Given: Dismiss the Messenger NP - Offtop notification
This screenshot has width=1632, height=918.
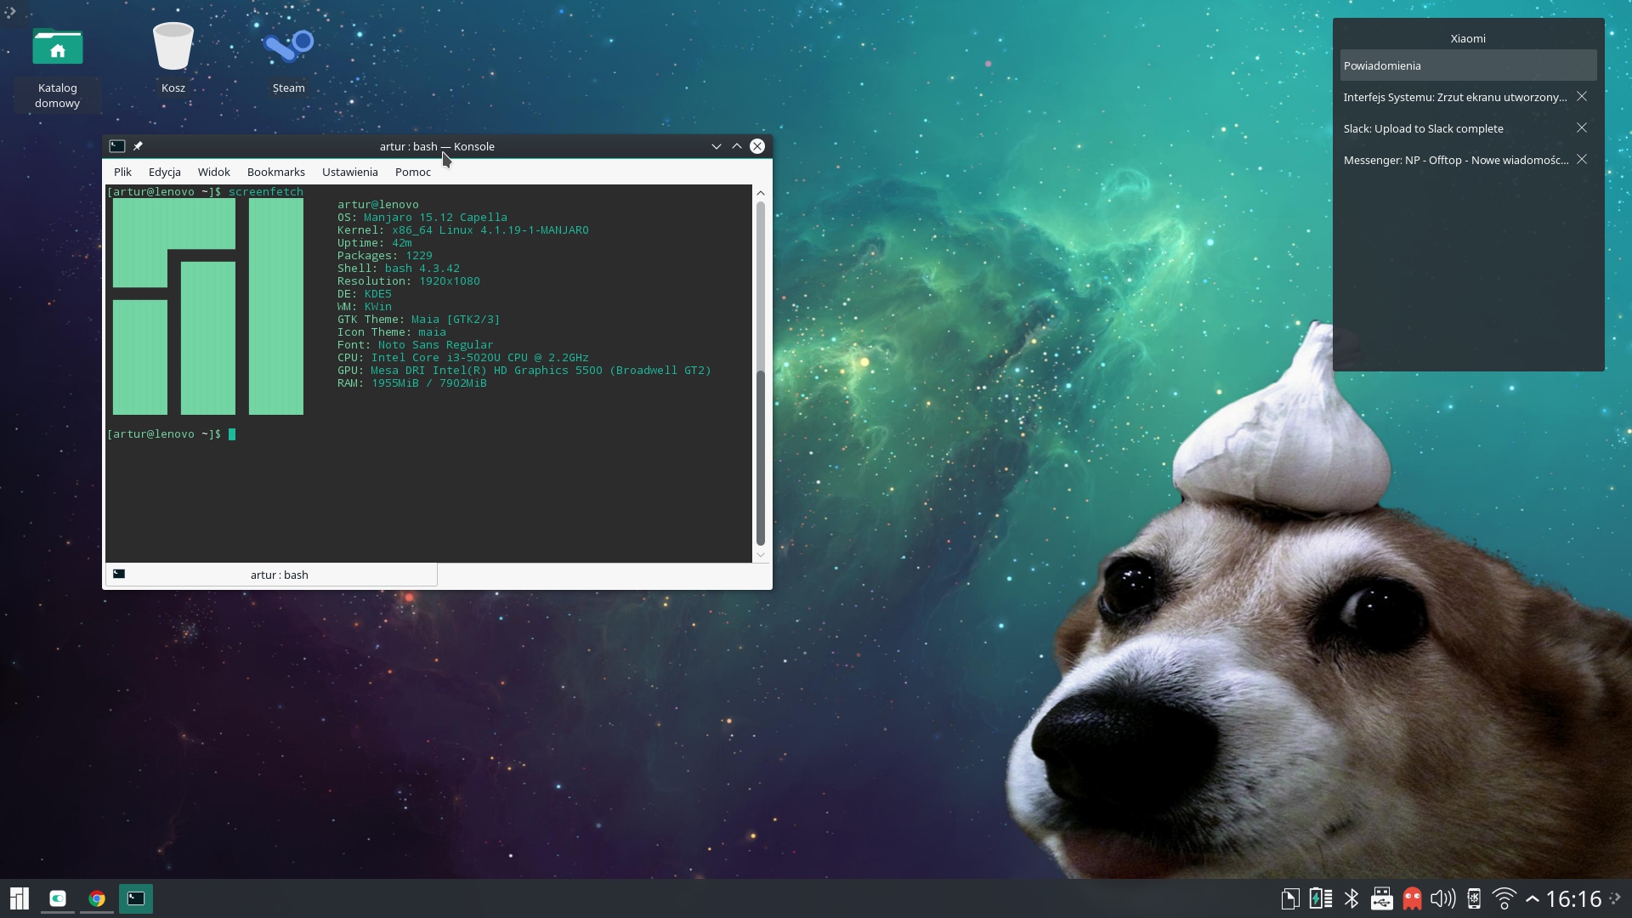Looking at the screenshot, I should tap(1582, 160).
